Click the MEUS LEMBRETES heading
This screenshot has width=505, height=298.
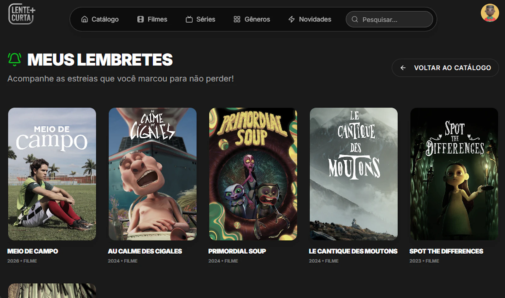click(x=100, y=60)
